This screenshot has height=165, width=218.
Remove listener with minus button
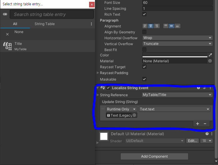click(205, 124)
